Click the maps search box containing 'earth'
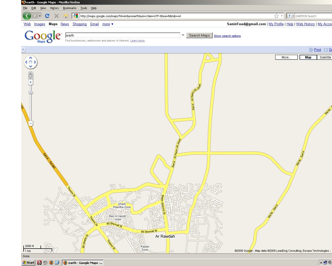332x266 pixels. (123, 35)
